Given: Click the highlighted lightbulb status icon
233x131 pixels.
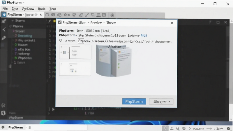Looking at the screenshot, I should click(x=165, y=128).
